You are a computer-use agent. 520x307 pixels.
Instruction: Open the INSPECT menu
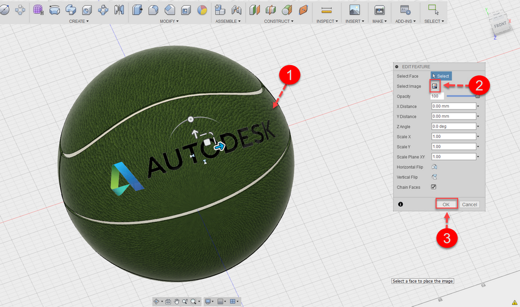(327, 21)
